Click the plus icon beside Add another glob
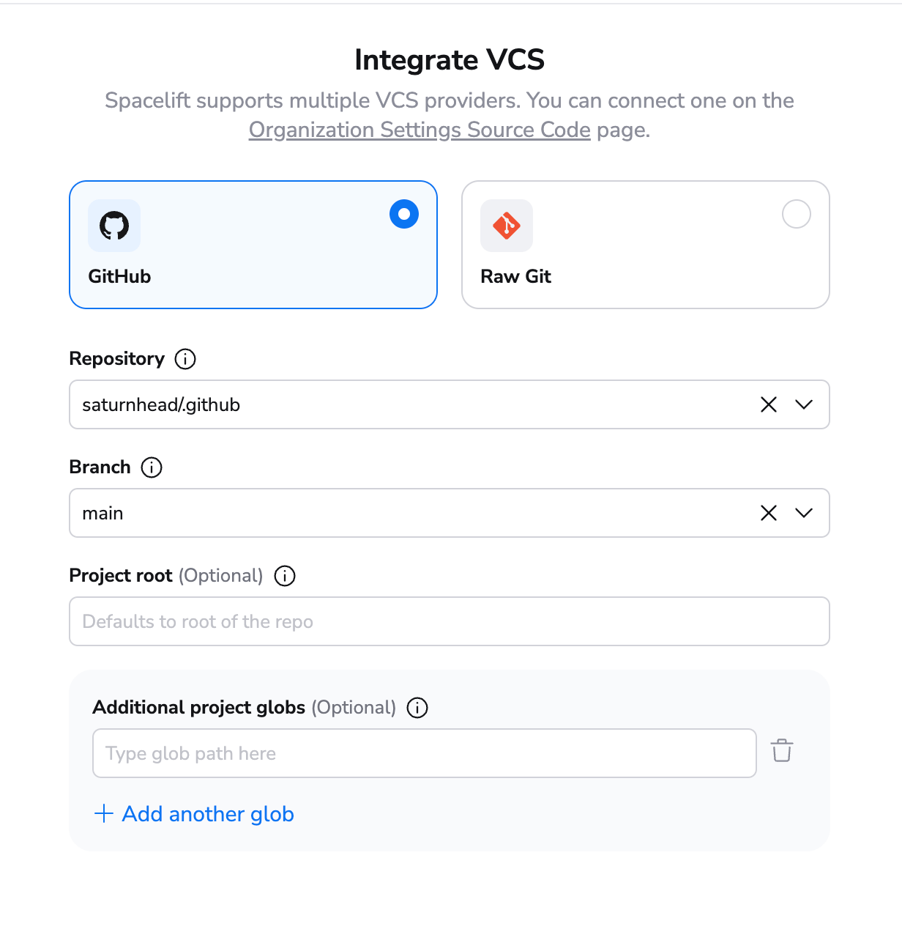This screenshot has width=902, height=951. tap(103, 814)
